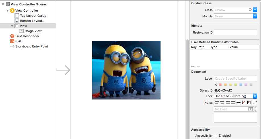
Task: Click the View Controller Scene storyboard icon
Action: coord(8,4)
